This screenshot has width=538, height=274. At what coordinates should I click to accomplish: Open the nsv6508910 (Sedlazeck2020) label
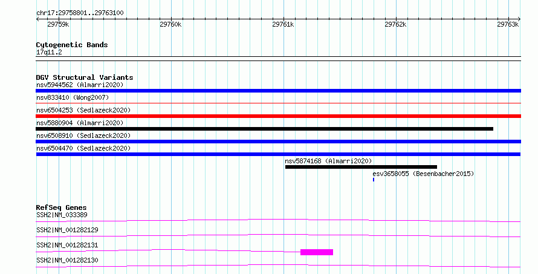click(83, 135)
